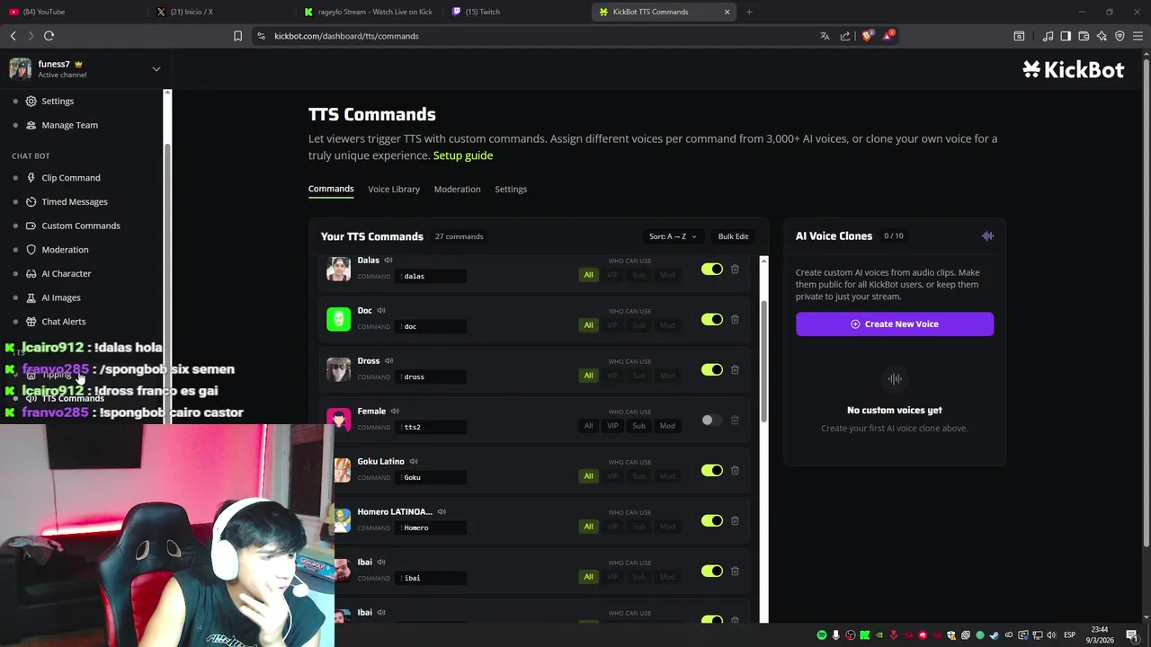Open the Sort: A → Z dropdown

pos(673,236)
